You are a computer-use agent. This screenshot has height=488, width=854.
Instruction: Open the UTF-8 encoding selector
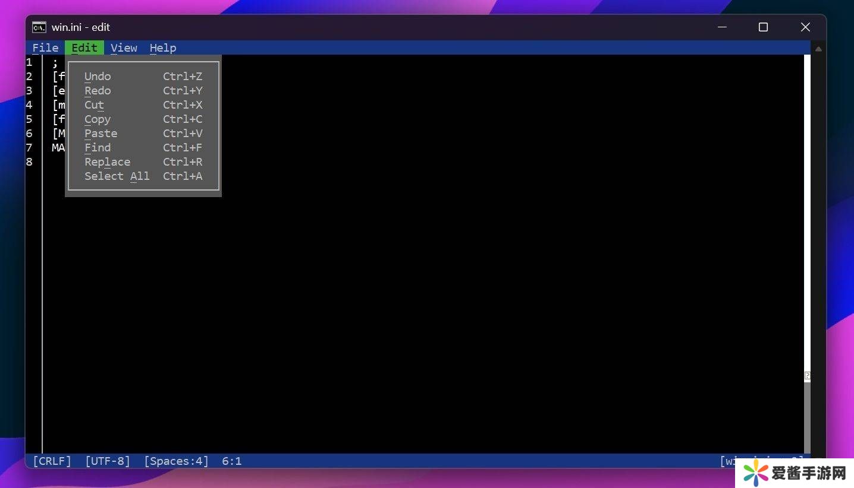tap(107, 461)
